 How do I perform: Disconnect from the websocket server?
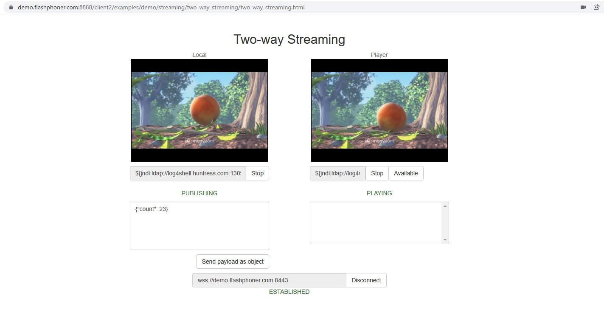coord(366,280)
